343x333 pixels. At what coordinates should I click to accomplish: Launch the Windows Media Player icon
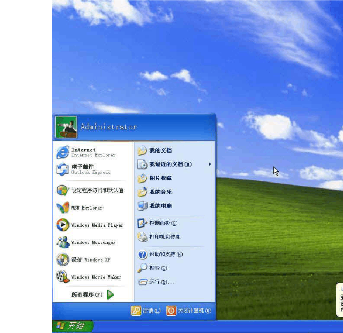[x=63, y=225]
